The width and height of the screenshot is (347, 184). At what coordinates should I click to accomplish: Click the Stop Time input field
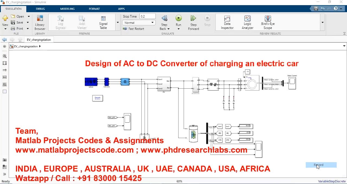point(147,16)
